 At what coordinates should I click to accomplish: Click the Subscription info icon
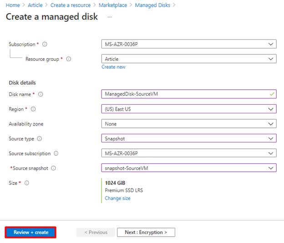[45, 44]
